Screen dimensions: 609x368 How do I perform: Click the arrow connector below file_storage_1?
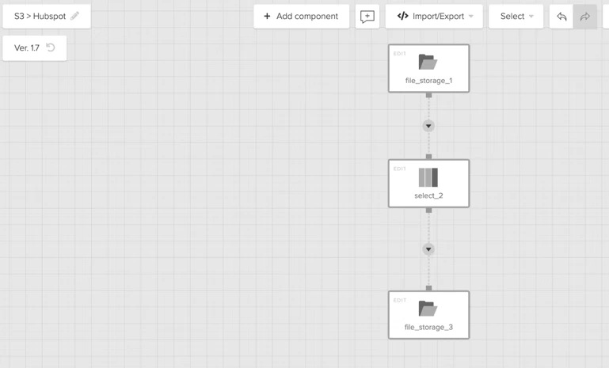428,126
